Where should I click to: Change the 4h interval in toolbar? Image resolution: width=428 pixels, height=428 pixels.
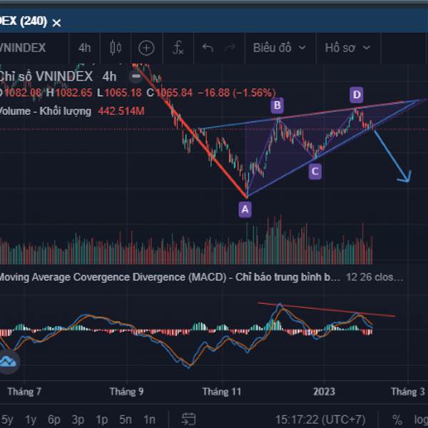84,48
